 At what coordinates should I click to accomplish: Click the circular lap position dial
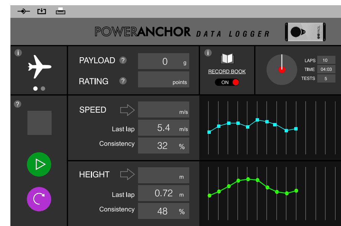pyautogui.click(x=282, y=70)
